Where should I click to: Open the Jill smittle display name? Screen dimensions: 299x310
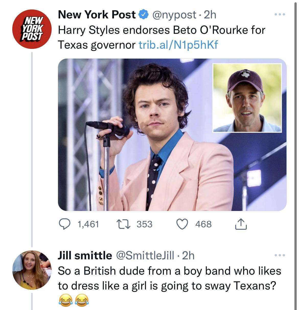[x=85, y=255]
